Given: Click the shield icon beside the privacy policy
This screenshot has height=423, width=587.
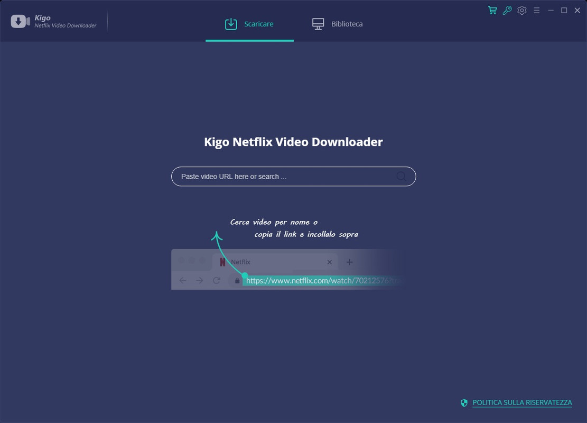Looking at the screenshot, I should [x=464, y=403].
